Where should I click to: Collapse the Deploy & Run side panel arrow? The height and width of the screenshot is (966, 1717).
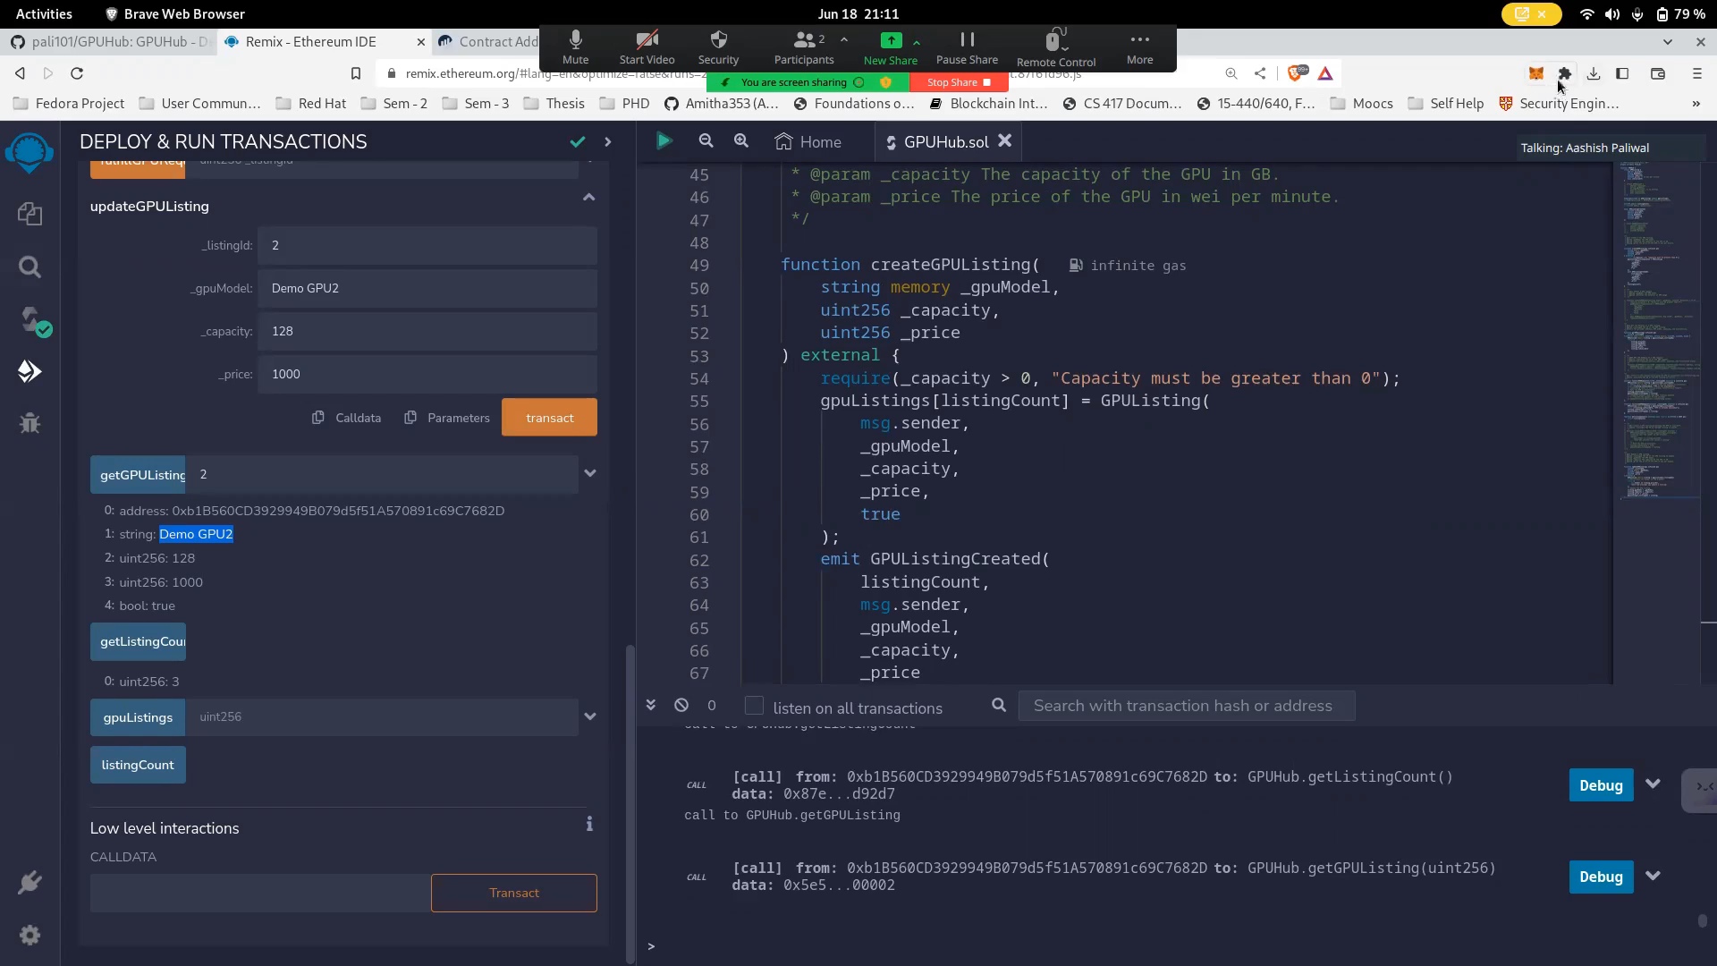click(608, 141)
